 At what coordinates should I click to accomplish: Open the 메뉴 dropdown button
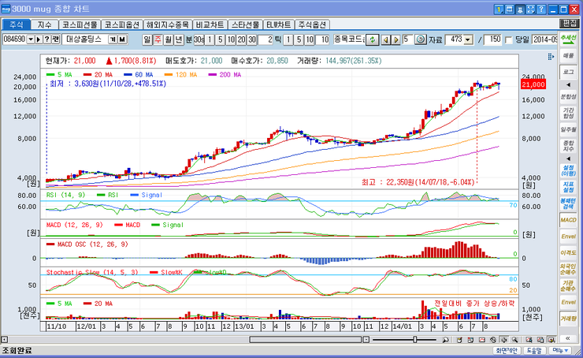click(560, 351)
